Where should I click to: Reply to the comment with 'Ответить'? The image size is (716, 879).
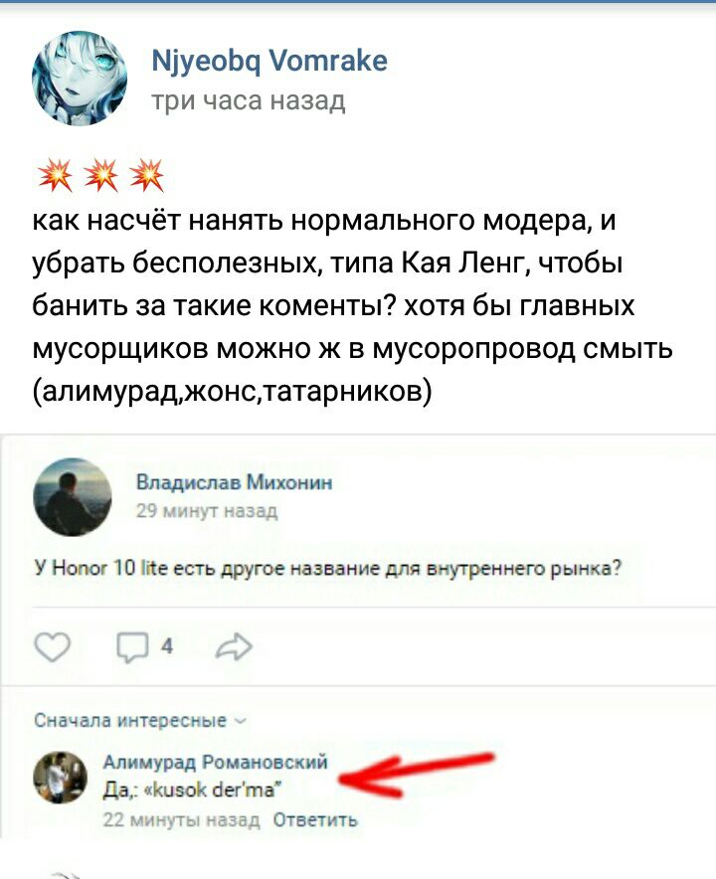point(315,820)
